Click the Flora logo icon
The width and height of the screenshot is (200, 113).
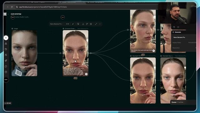point(5,14)
